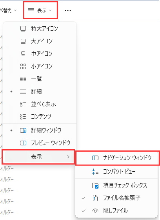The height and width of the screenshot is (220, 160).
Task: Choose the 大アイコン layout icon
Action: coord(23,41)
